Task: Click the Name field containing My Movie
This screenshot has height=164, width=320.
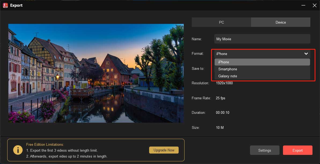Action: (x=262, y=39)
